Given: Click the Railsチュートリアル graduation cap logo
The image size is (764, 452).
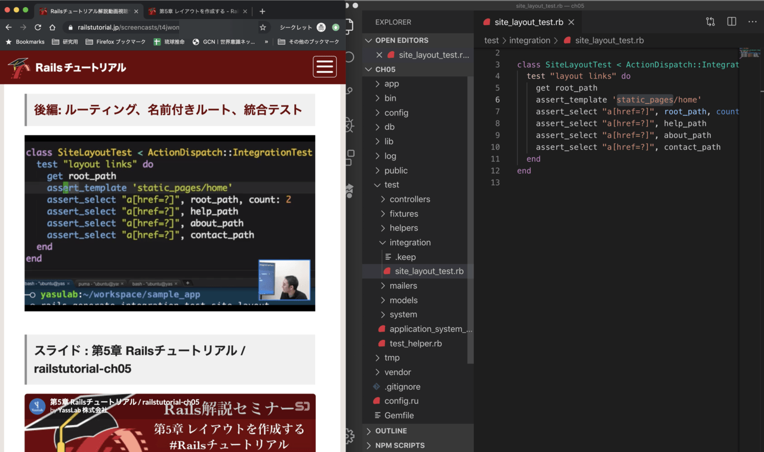Looking at the screenshot, I should (x=19, y=67).
